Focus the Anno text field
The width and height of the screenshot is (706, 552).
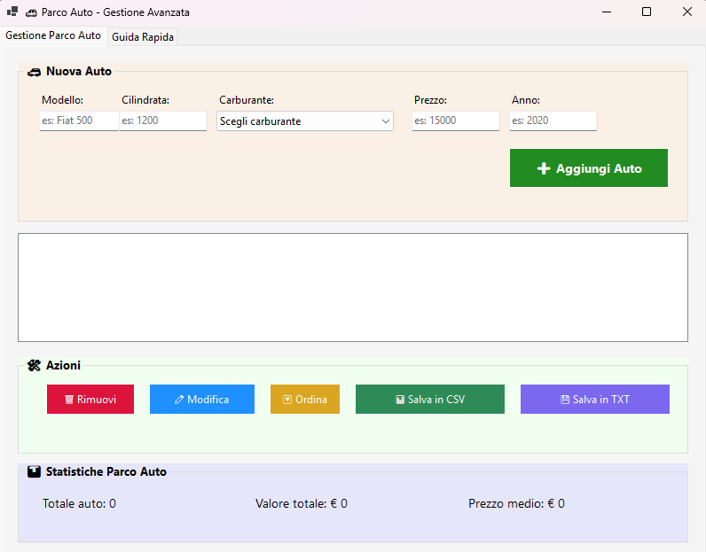pos(553,121)
